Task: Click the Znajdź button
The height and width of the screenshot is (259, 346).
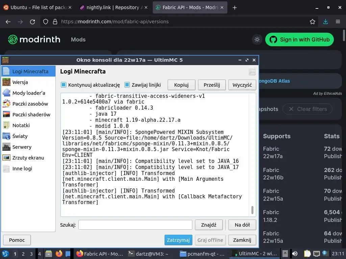Action: point(208,225)
